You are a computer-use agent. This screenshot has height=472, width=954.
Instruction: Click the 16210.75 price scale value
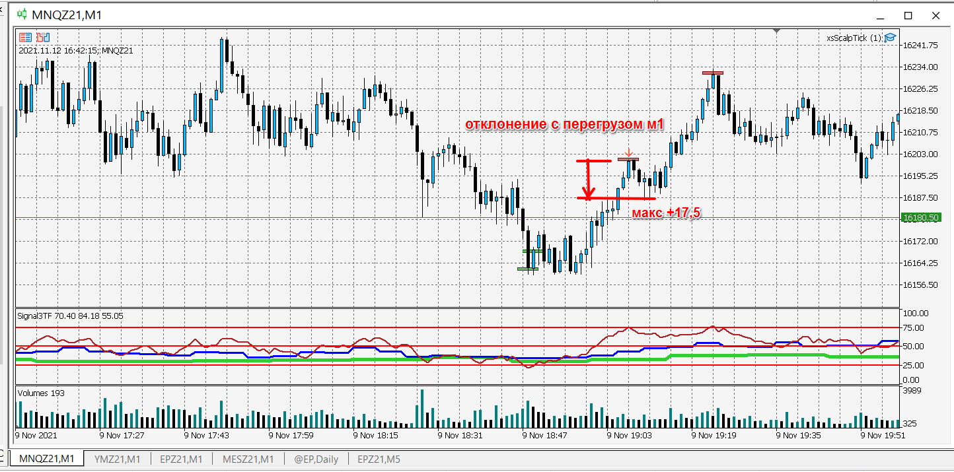921,132
